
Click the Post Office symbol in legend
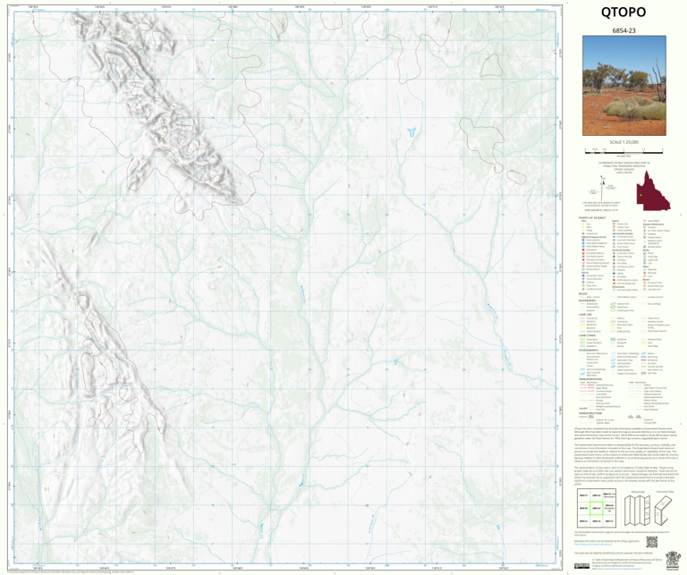pyautogui.click(x=614, y=263)
